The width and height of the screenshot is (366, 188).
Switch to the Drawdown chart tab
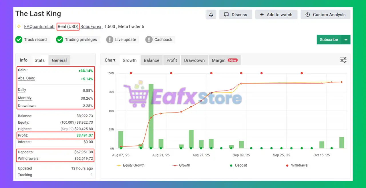(194, 60)
